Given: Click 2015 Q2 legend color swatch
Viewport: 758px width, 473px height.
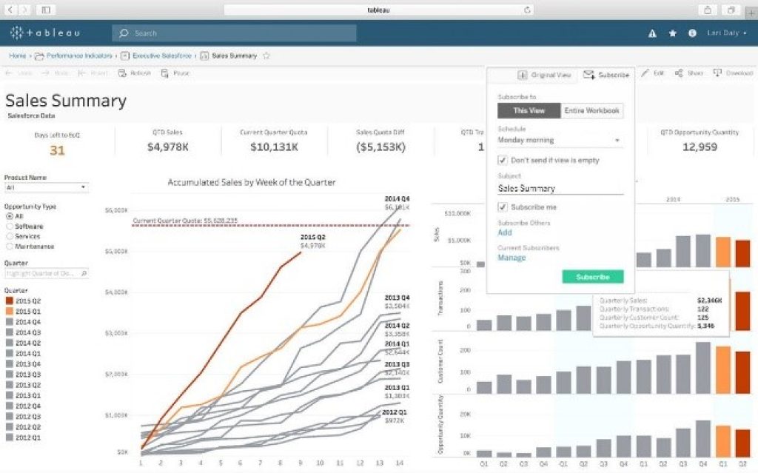Looking at the screenshot, I should [x=9, y=301].
